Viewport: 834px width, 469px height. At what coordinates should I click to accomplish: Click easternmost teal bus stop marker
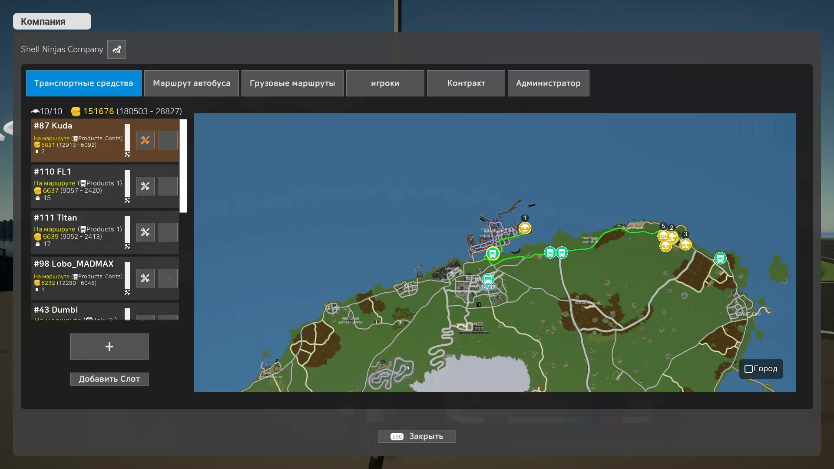[x=720, y=259]
